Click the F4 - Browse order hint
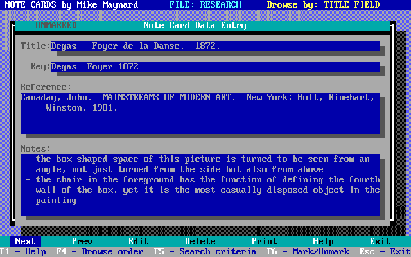 (100, 252)
